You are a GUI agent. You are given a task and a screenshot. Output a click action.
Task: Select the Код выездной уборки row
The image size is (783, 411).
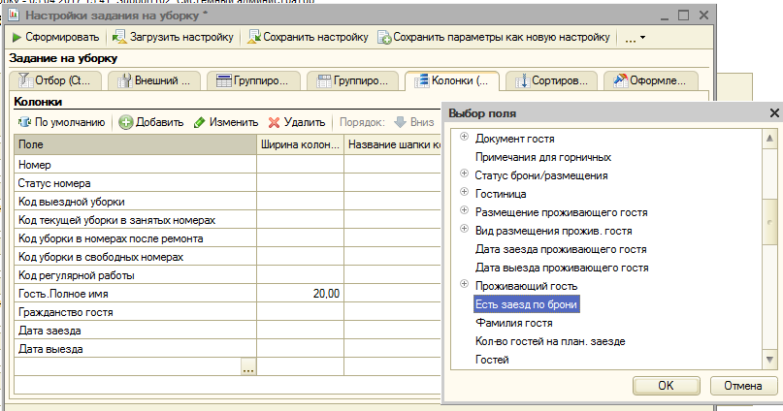135,202
